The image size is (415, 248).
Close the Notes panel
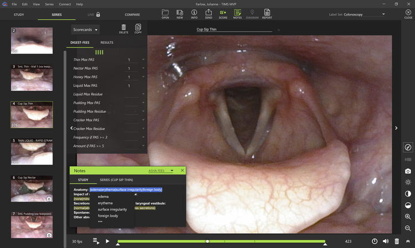[x=182, y=170]
